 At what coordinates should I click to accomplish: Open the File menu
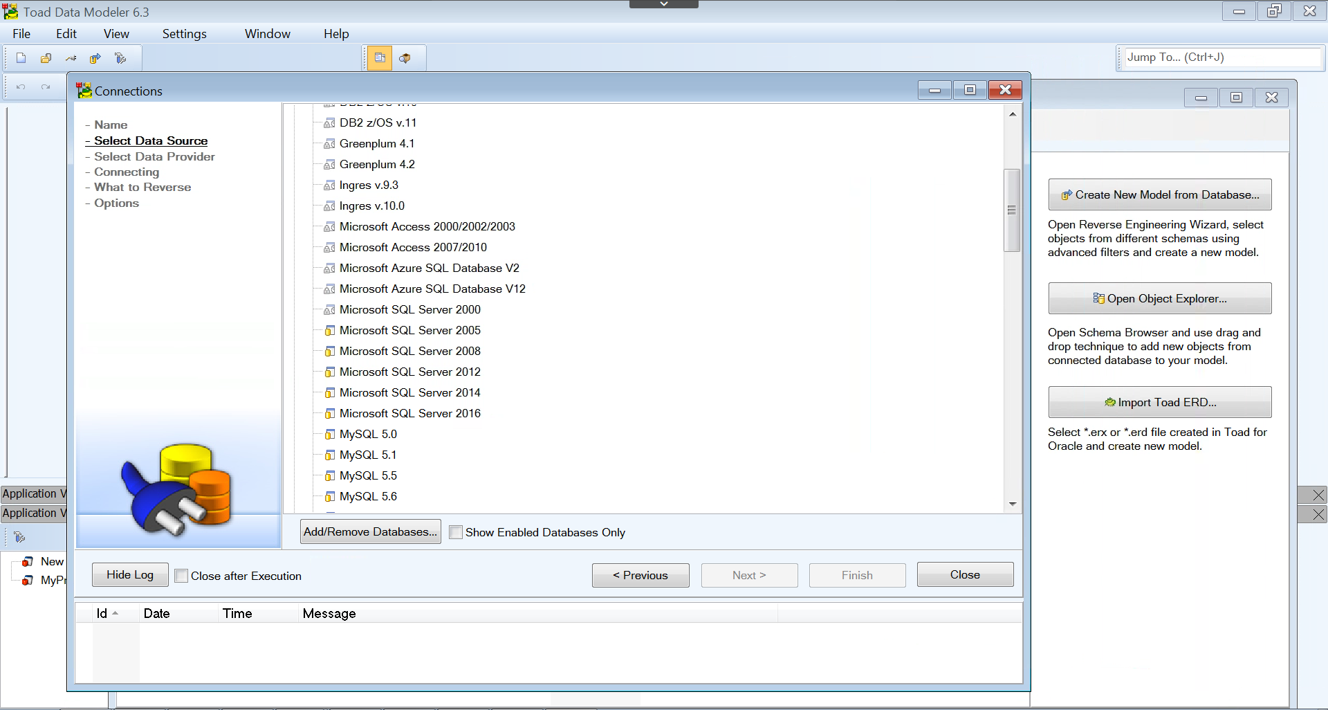click(21, 34)
